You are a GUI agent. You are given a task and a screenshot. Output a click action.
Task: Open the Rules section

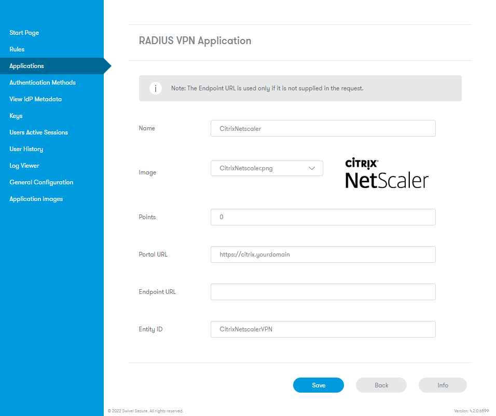17,49
